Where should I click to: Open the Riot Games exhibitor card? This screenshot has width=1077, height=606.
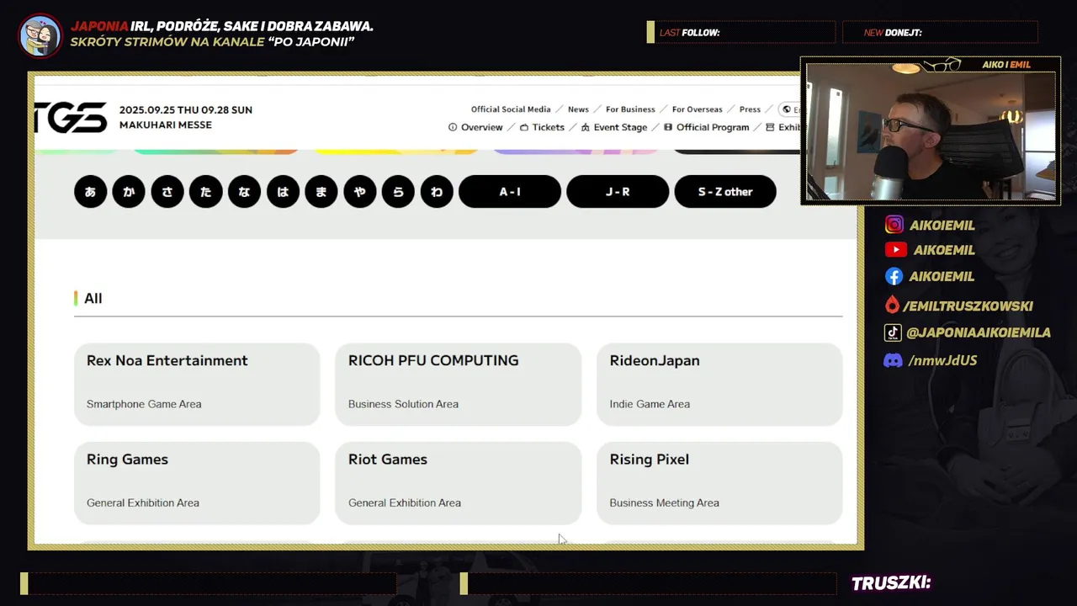coord(459,483)
